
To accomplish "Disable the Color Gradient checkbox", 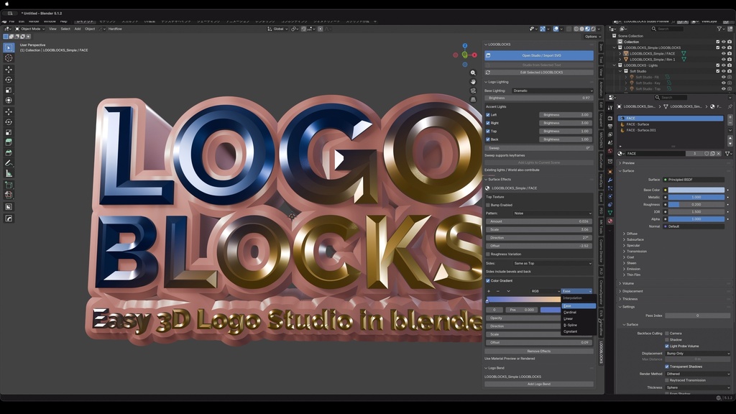I will click(x=488, y=281).
